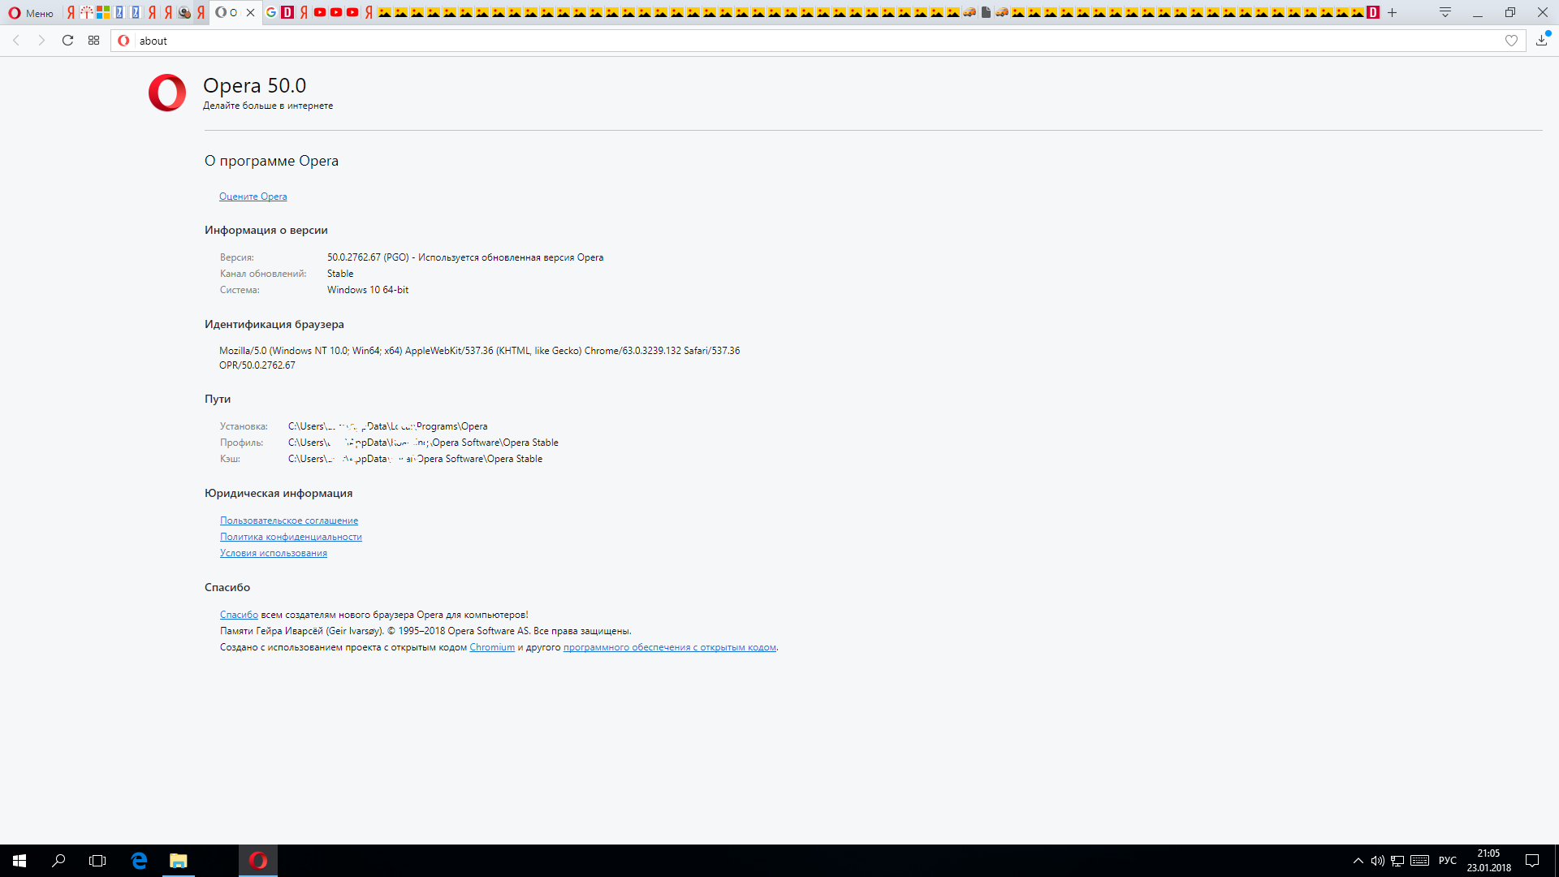
Task: Switch to the Microsoft logo tab
Action: 103,13
